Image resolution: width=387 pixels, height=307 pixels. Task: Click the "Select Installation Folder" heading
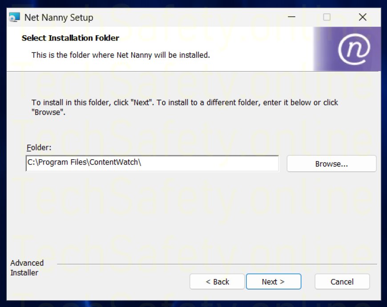pyautogui.click(x=70, y=38)
